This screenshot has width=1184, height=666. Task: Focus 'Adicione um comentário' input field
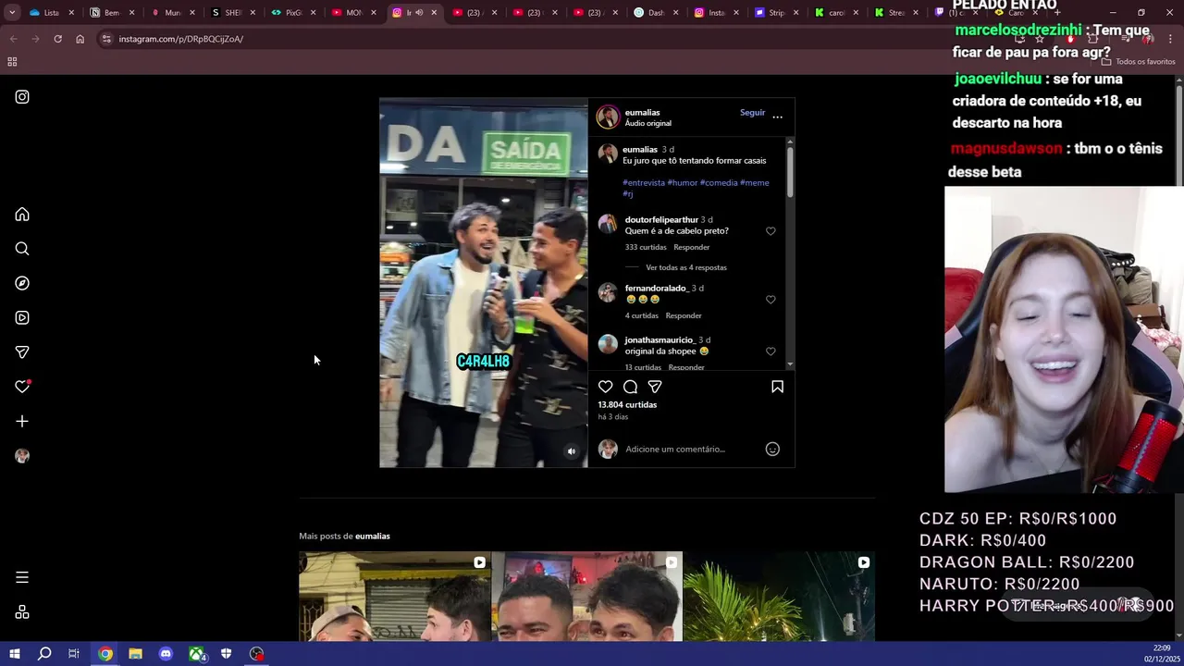pyautogui.click(x=689, y=449)
